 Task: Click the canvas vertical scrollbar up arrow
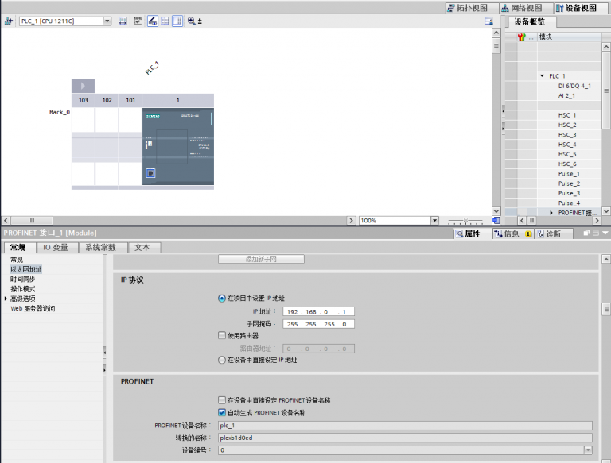(496, 33)
